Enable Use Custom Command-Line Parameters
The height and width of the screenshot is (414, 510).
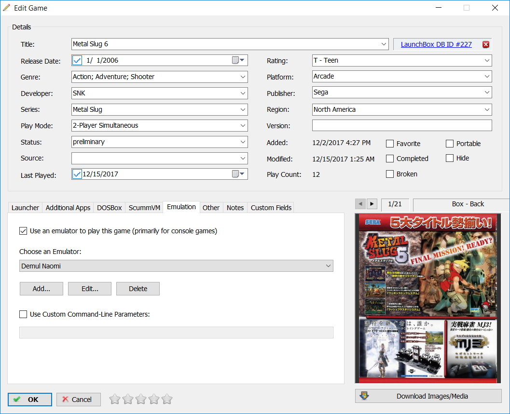click(x=23, y=314)
